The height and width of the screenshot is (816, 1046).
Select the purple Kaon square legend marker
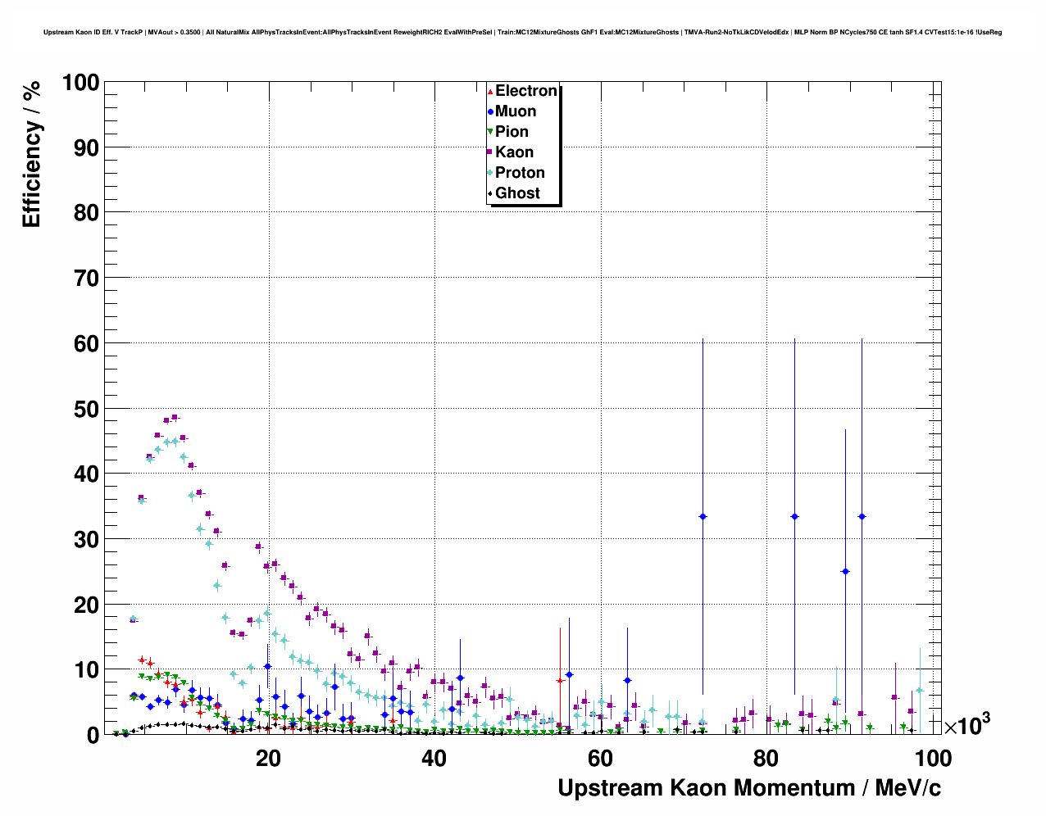(490, 152)
